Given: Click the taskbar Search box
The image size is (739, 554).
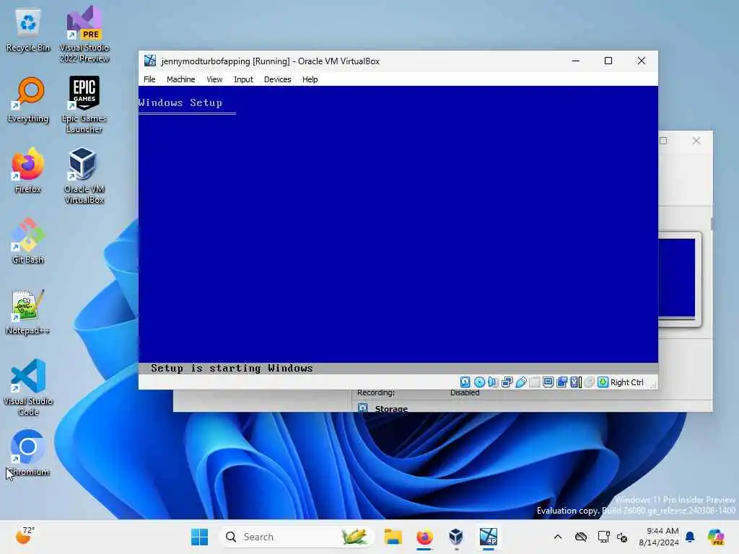Looking at the screenshot, I should [297, 537].
